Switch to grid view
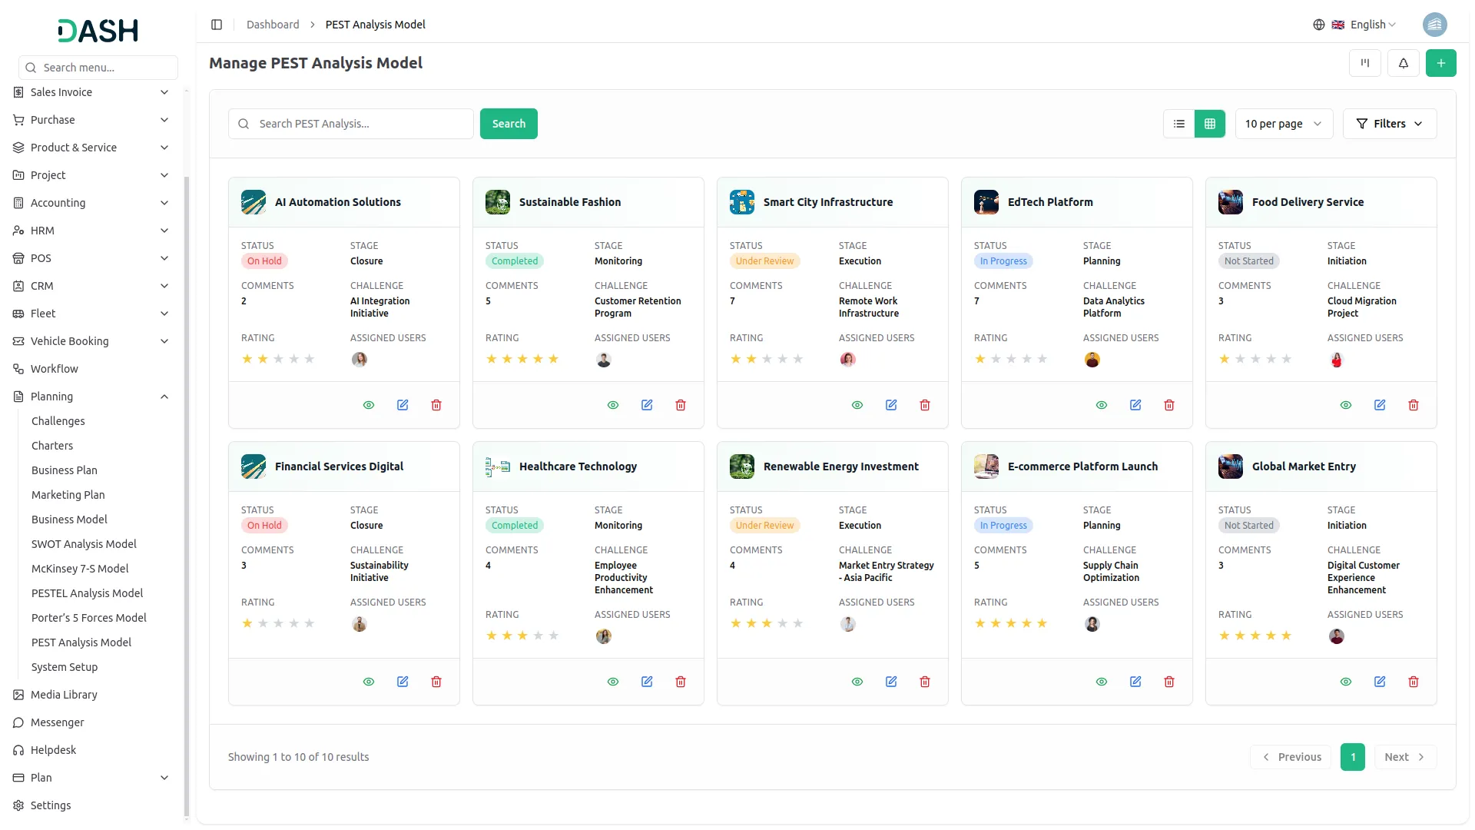 point(1210,124)
